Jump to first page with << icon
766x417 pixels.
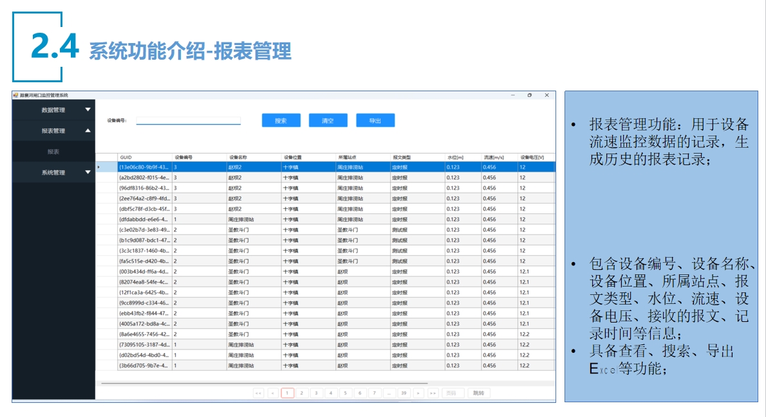click(258, 393)
